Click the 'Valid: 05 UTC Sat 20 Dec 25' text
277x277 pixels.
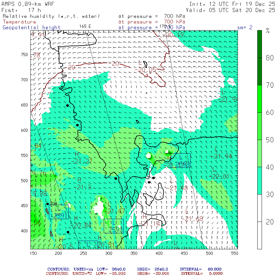pyautogui.click(x=231, y=10)
